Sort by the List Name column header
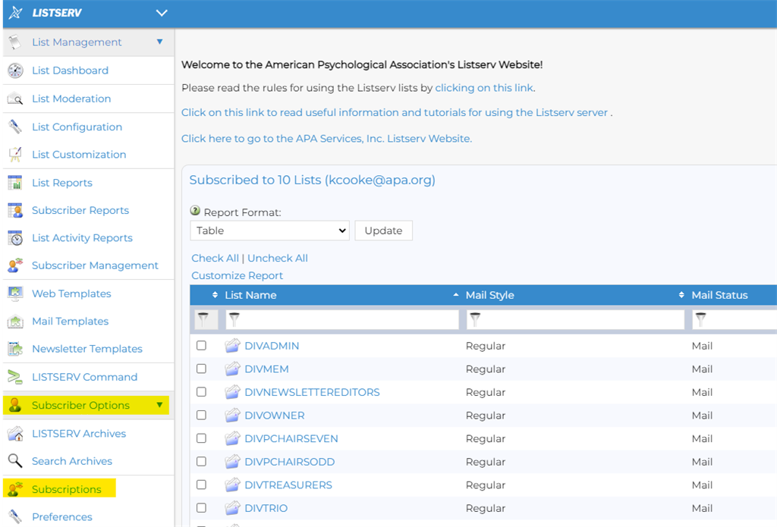 coord(250,295)
